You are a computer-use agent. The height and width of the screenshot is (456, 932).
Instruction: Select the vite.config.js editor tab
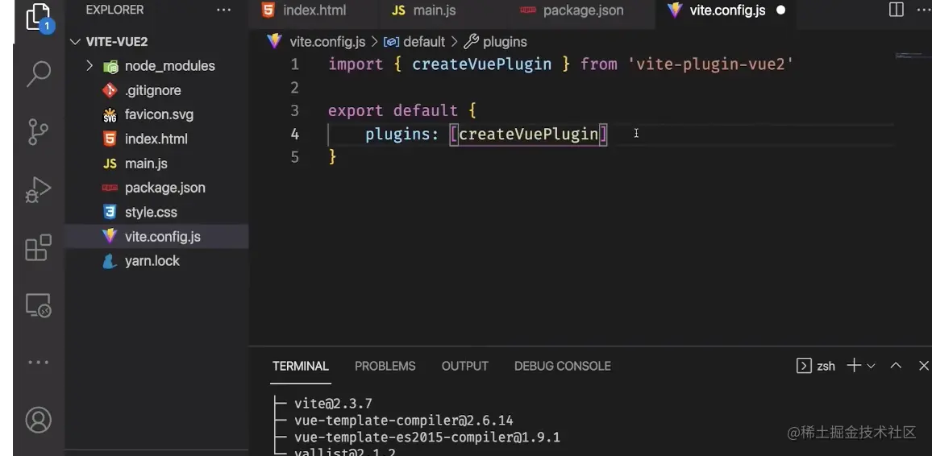coord(727,10)
